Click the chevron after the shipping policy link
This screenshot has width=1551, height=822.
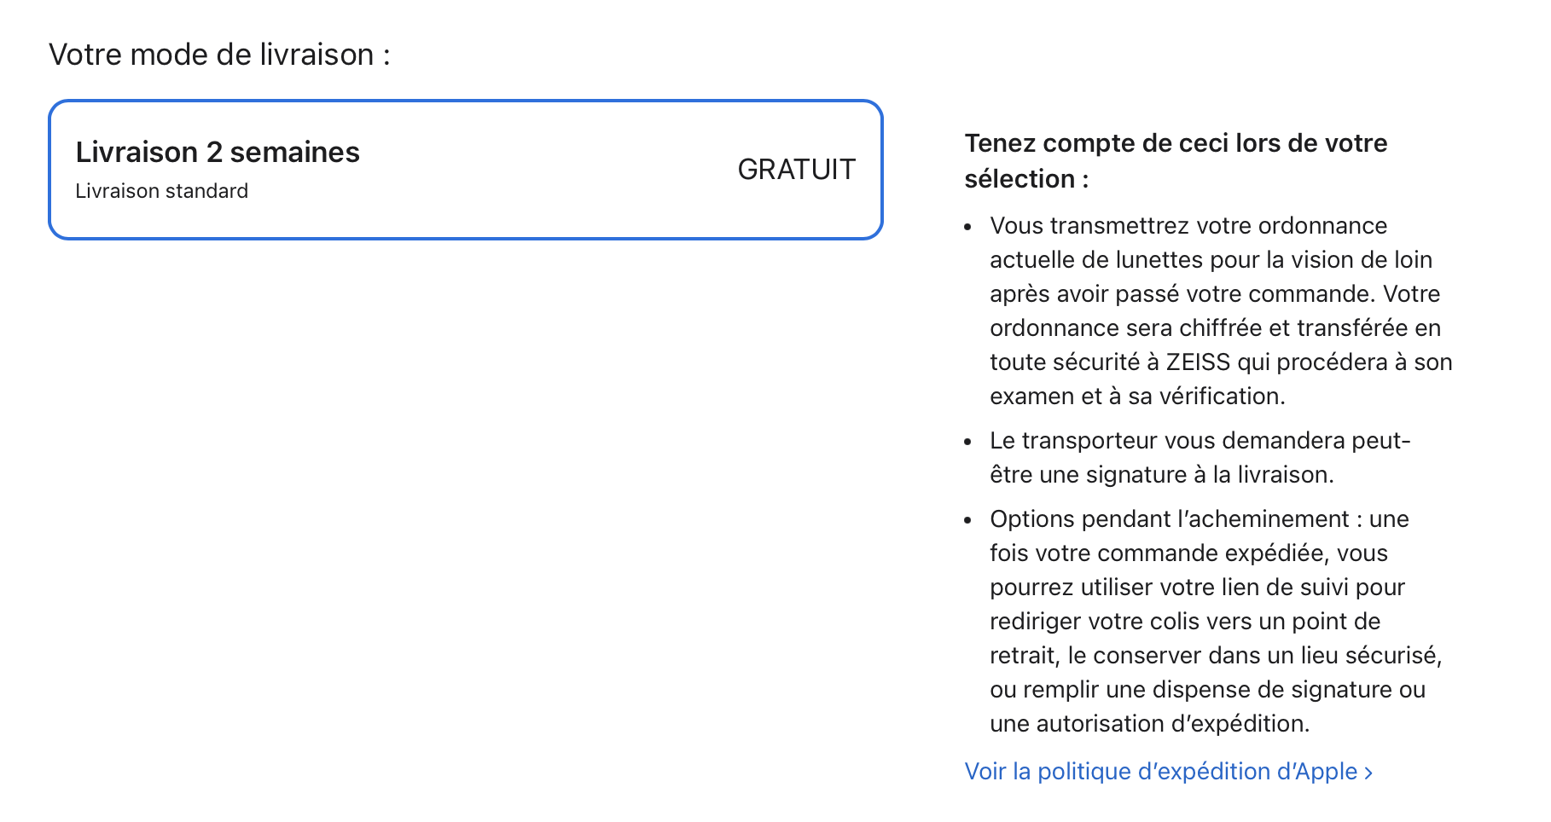1368,773
